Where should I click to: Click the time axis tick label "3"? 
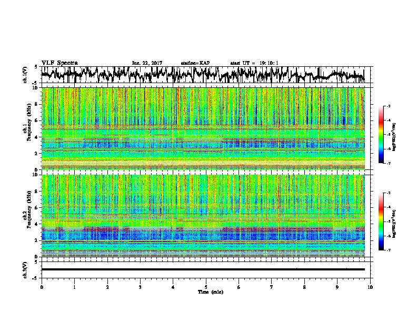140,287
